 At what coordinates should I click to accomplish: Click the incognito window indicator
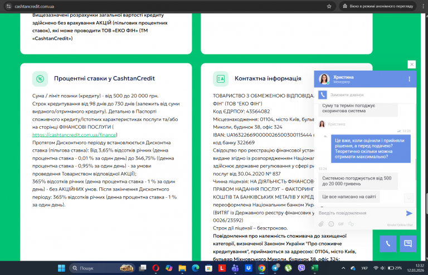click(378, 6)
